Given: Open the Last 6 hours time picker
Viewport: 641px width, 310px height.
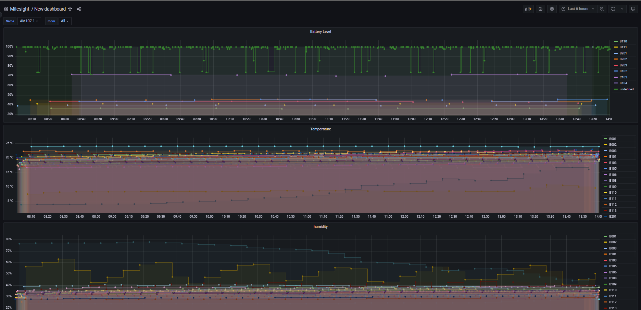Looking at the screenshot, I should 578,9.
